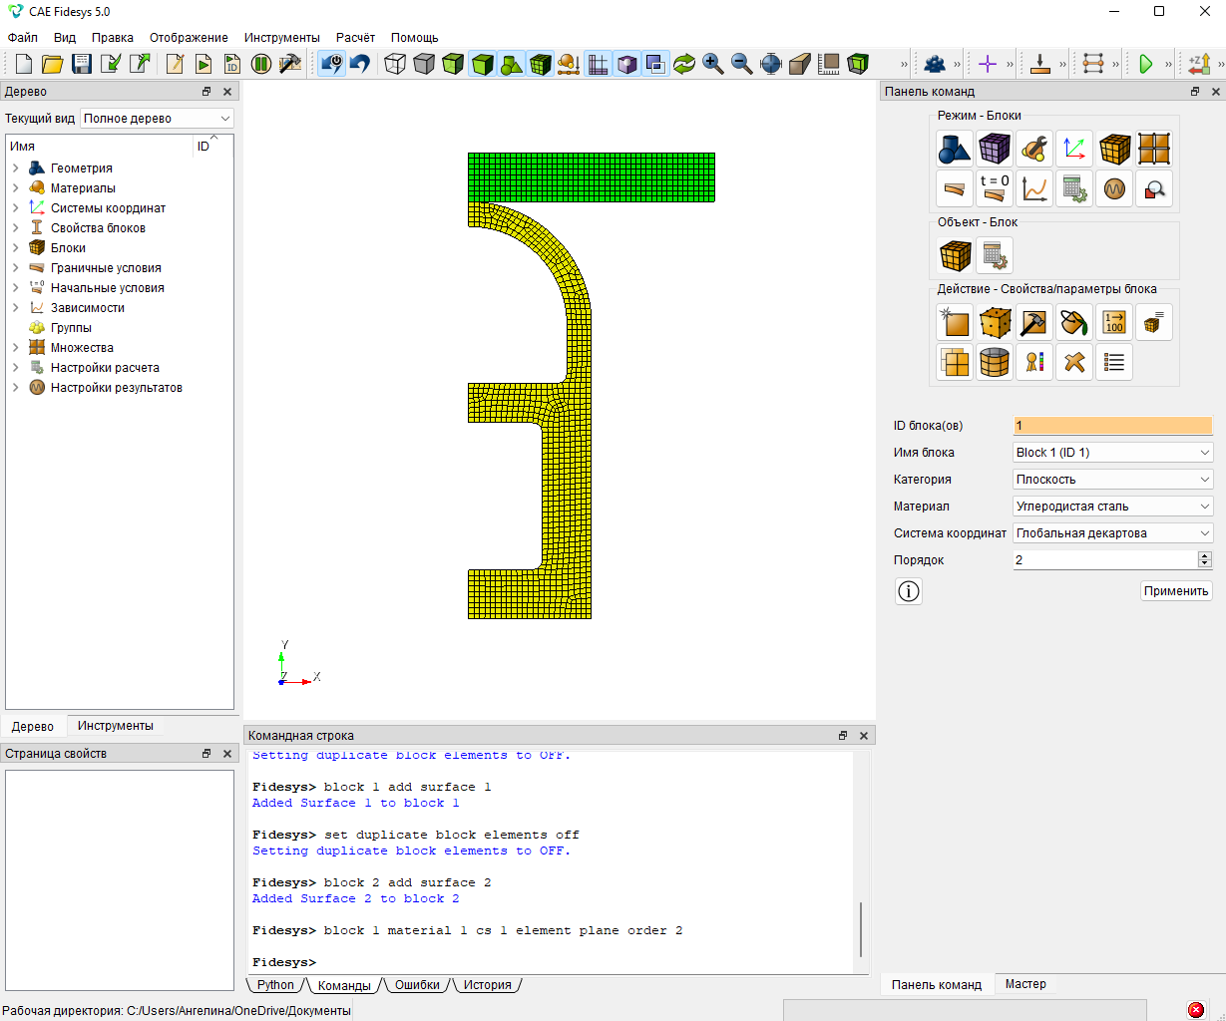Viewport: 1226px width, 1021px height.
Task: Toggle the purple cube display mode
Action: (626, 64)
